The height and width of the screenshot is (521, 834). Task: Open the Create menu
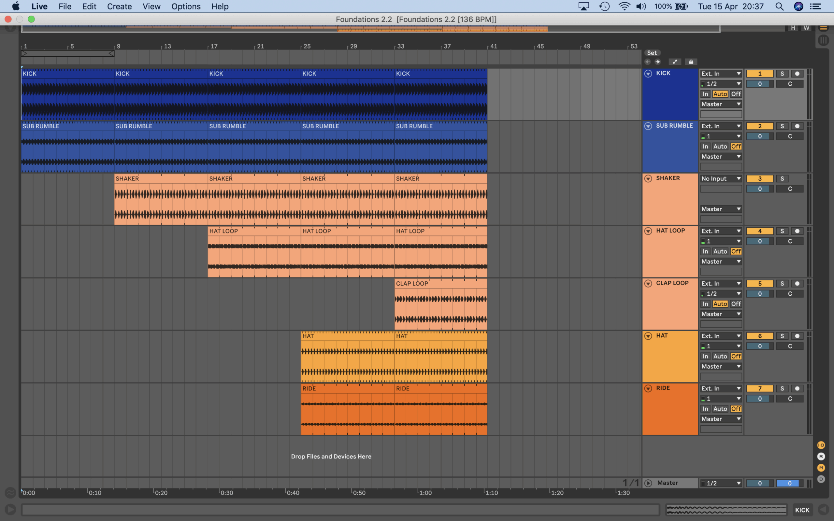119,7
